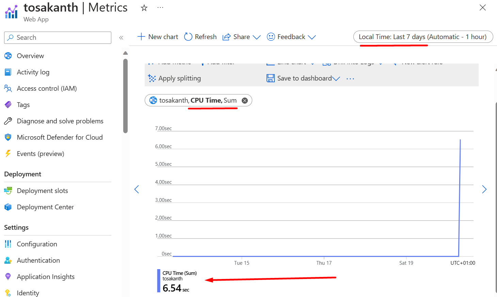
Task: Pan chart to next time range
Action: pyautogui.click(x=484, y=189)
